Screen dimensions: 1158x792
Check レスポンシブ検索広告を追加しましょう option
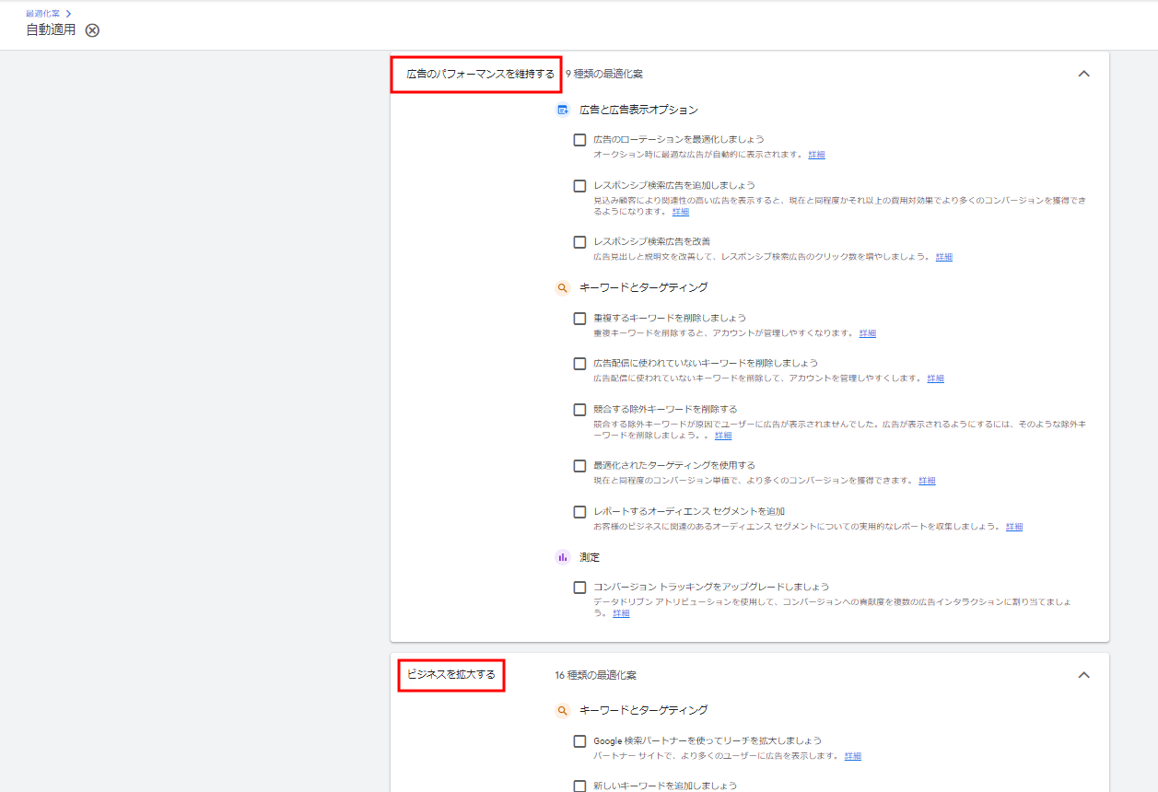tap(579, 186)
